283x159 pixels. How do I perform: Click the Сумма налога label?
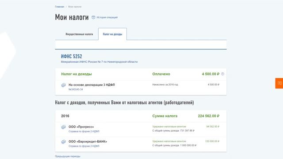point(165,116)
